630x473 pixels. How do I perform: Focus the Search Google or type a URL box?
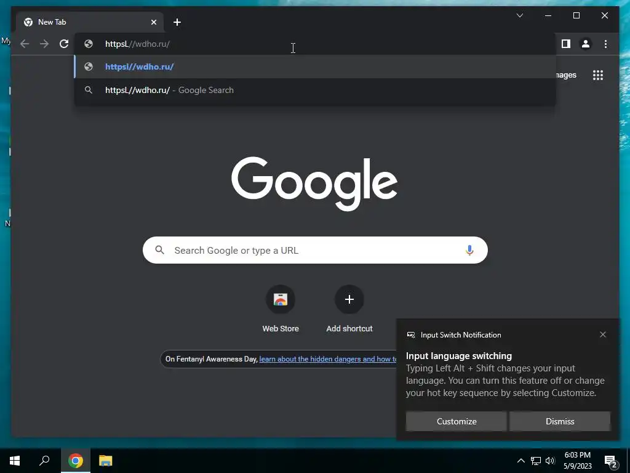[x=315, y=250]
